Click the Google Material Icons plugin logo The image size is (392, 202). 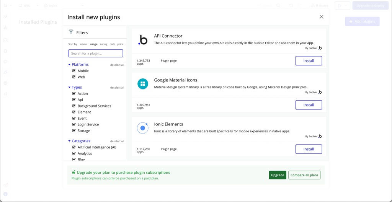click(x=143, y=84)
